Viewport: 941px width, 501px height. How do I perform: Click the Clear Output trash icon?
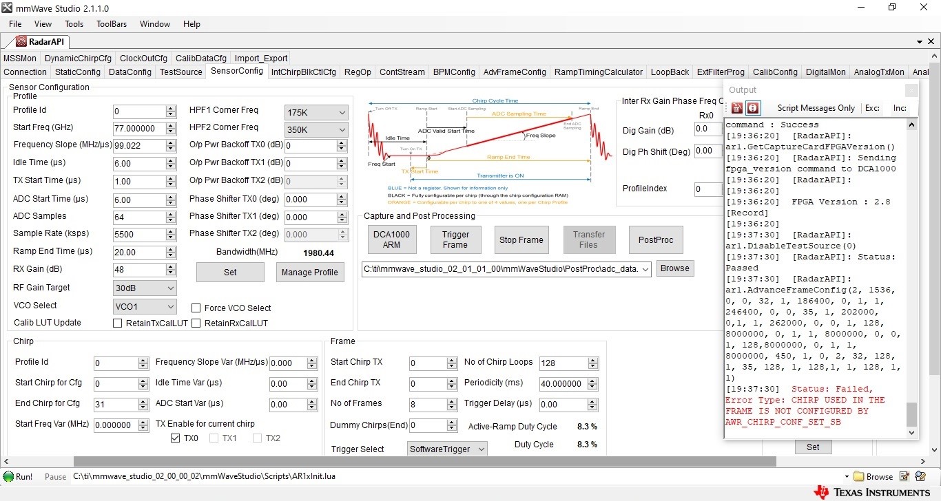737,108
